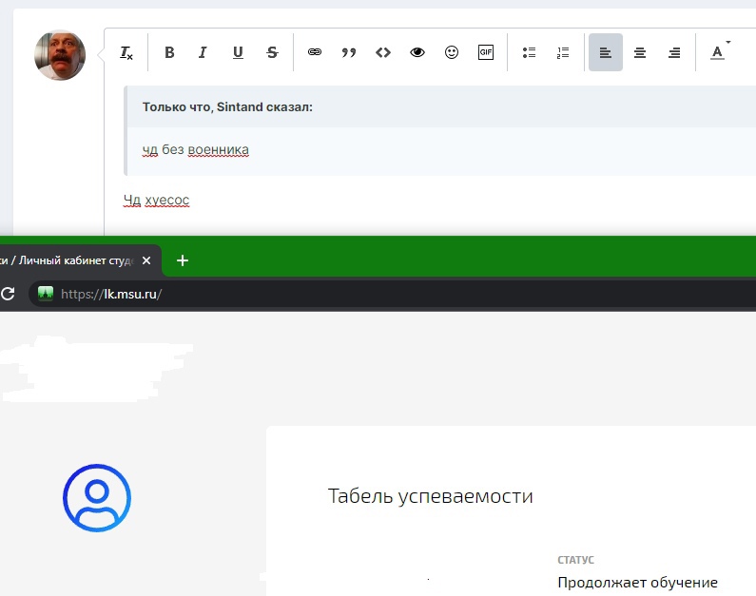Insert a hyperlink with link icon
Image resolution: width=756 pixels, height=596 pixels.
[315, 53]
